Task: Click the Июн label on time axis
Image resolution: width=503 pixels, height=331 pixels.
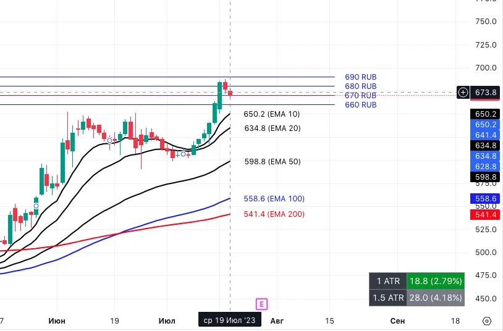Action: coord(57,321)
